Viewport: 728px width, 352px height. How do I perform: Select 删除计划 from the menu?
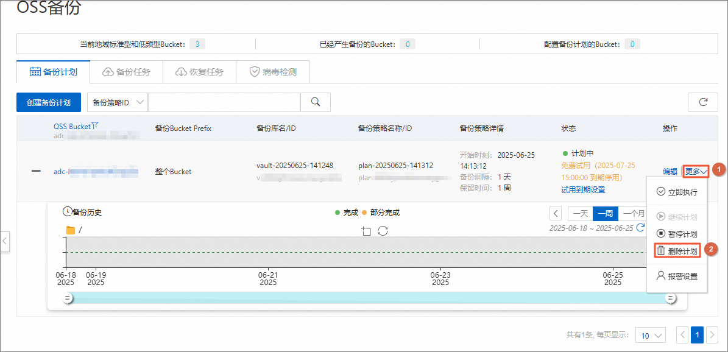click(x=677, y=252)
